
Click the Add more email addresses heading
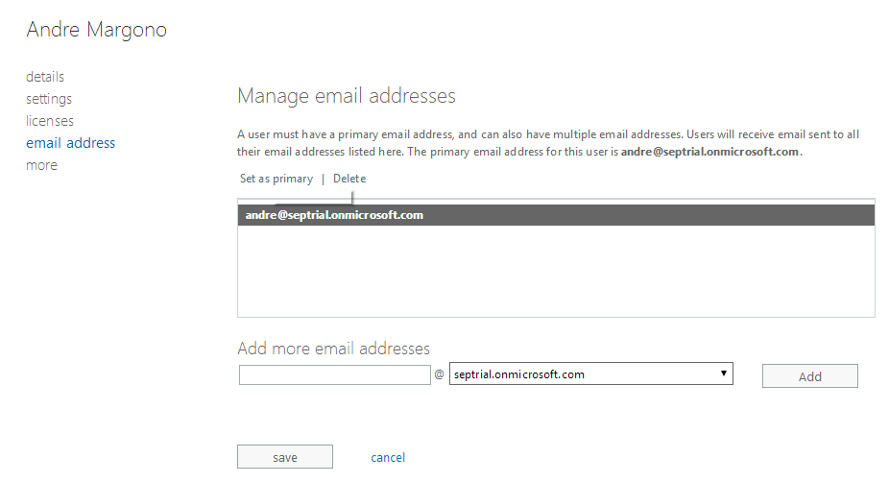pos(333,348)
